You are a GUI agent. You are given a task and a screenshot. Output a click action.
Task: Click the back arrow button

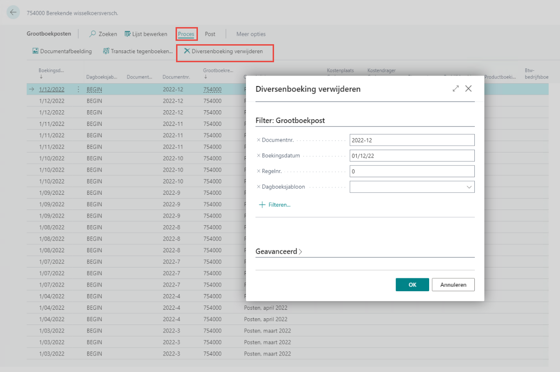click(x=13, y=12)
